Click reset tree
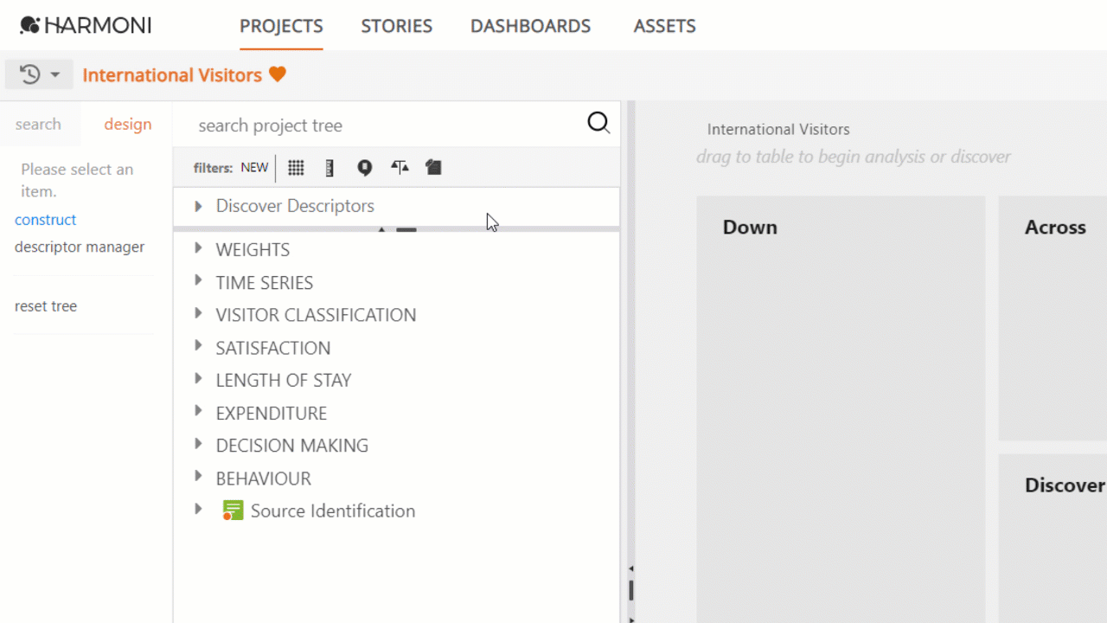 (x=46, y=305)
